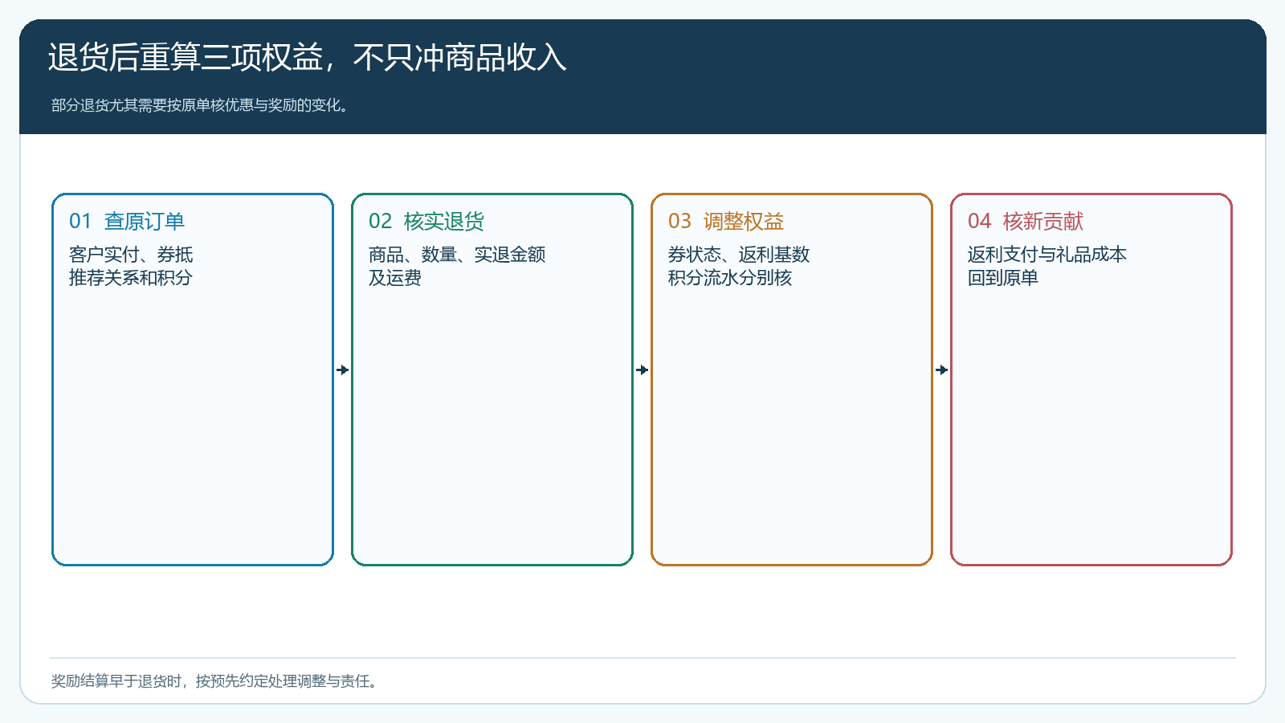The height and width of the screenshot is (723, 1285).
Task: Click the subtitle about 部分退货尤其需要按原单核
Action: click(201, 105)
